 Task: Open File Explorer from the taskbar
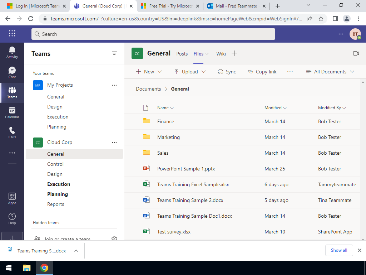click(x=26, y=268)
